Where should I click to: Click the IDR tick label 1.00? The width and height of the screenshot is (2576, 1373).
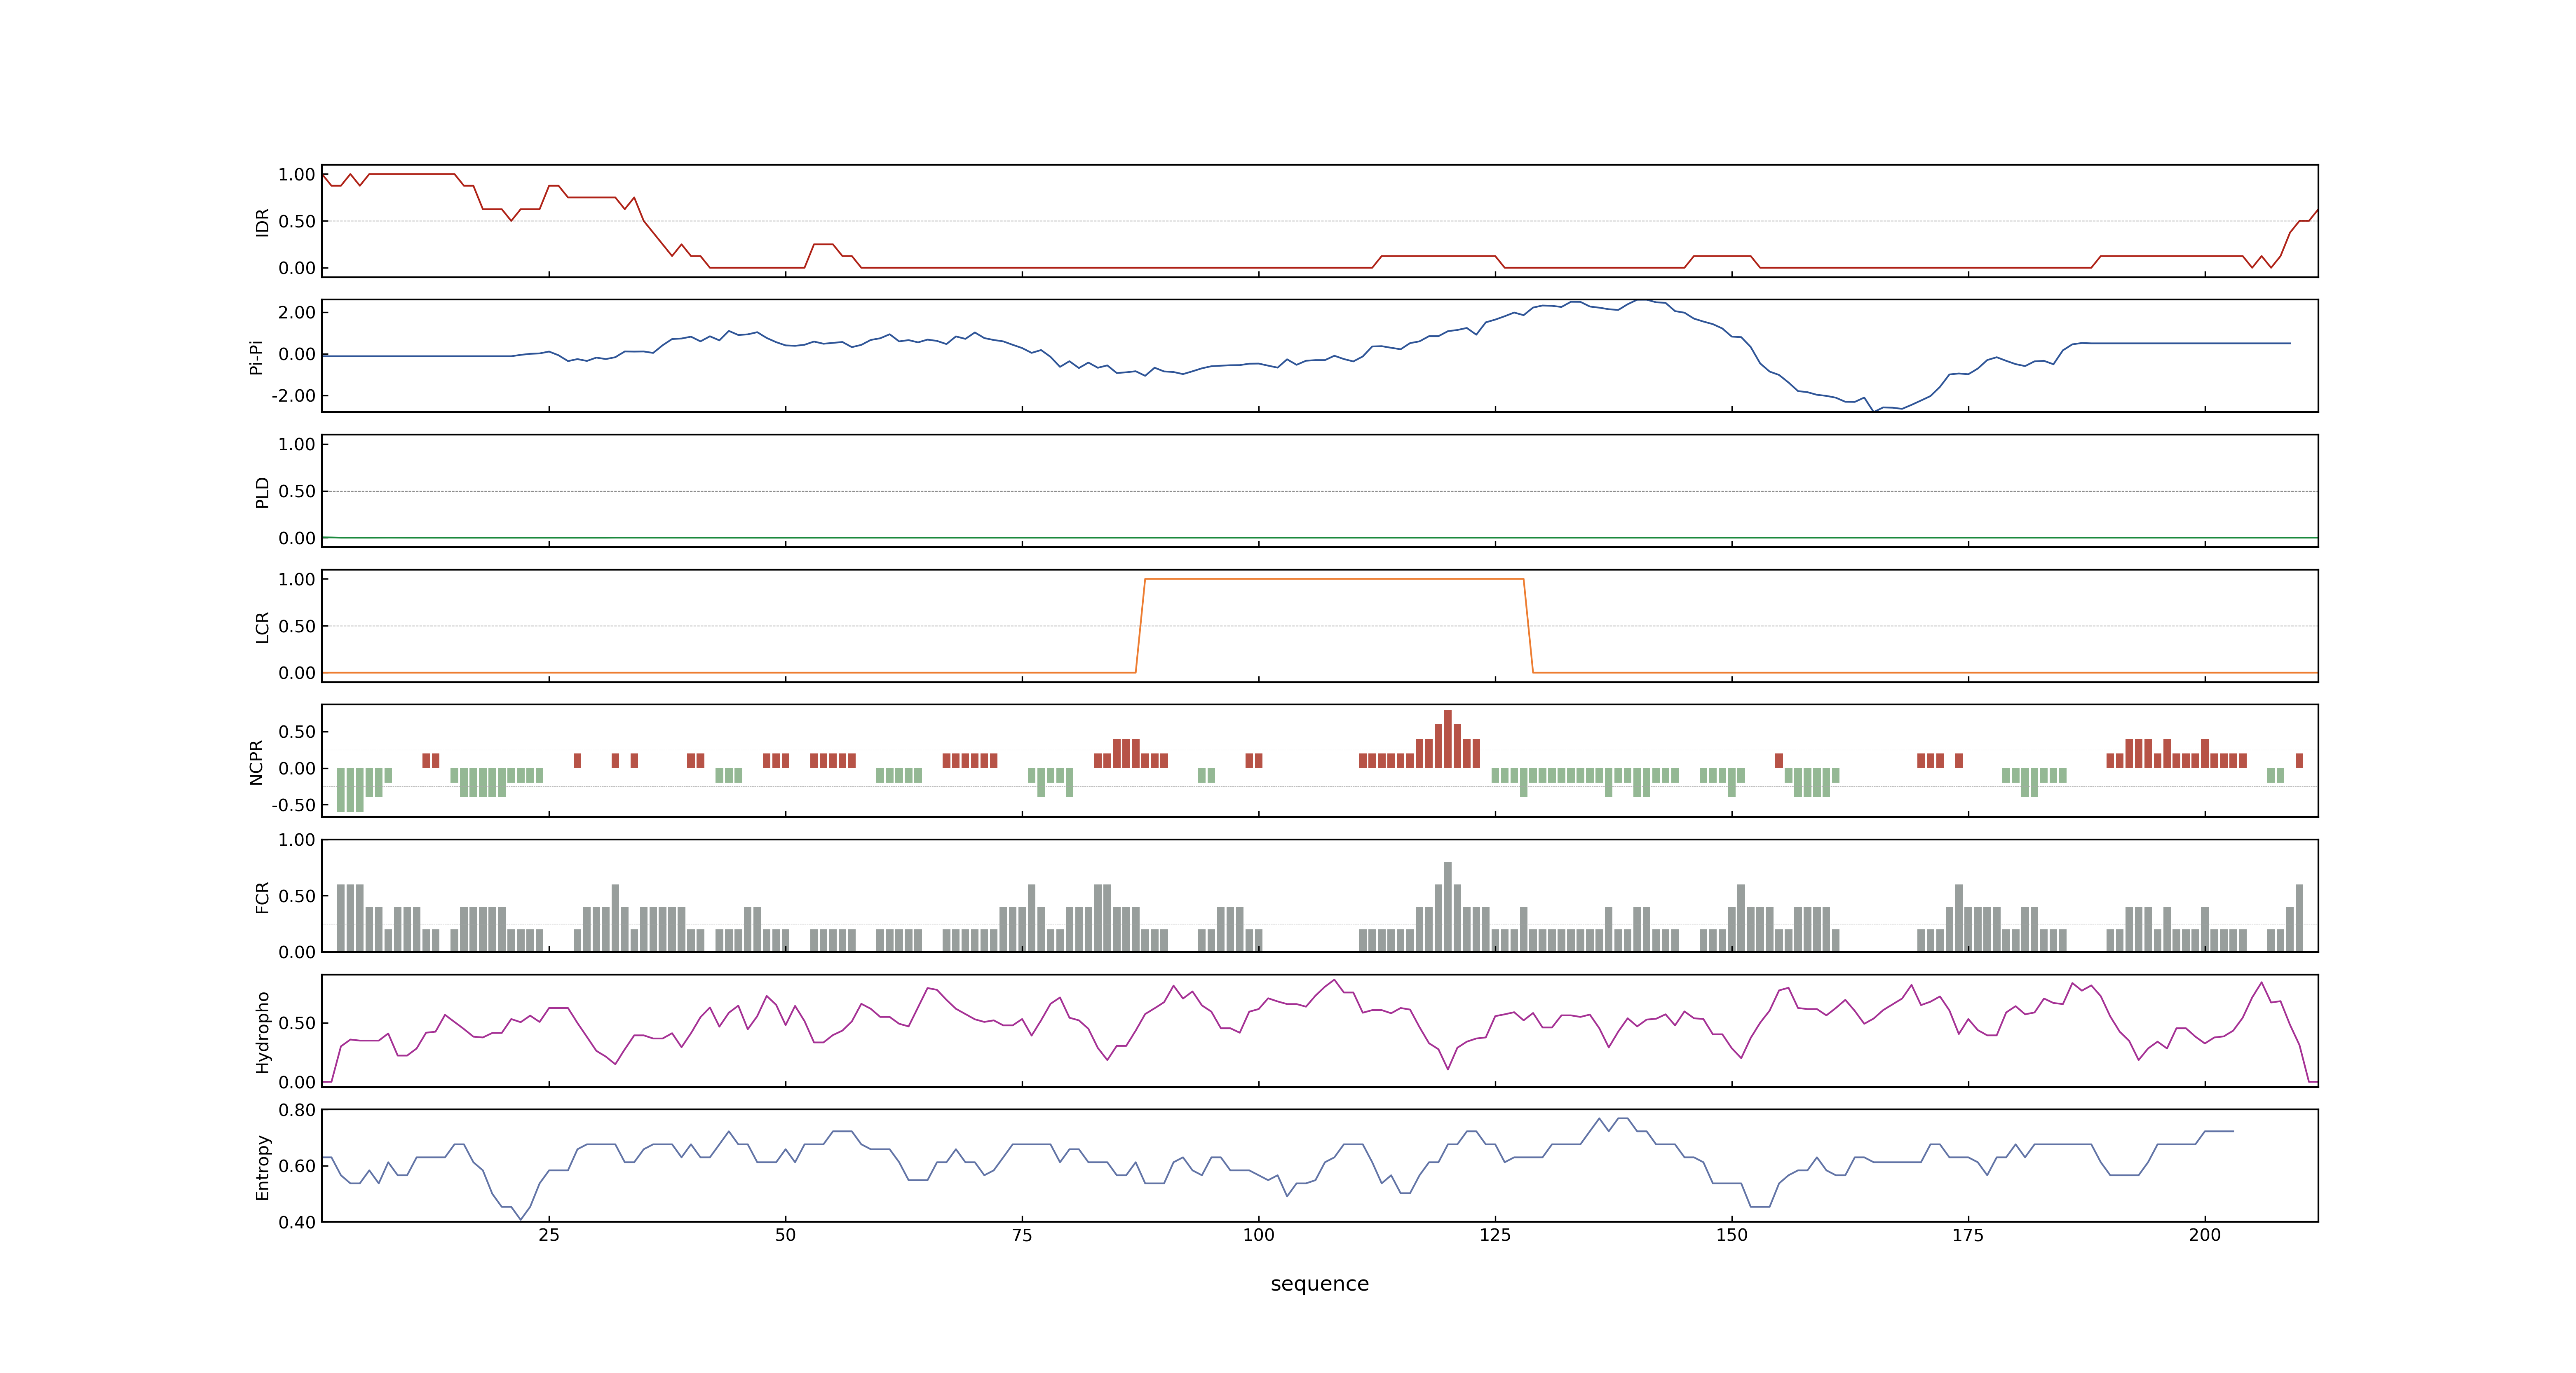pyautogui.click(x=297, y=175)
